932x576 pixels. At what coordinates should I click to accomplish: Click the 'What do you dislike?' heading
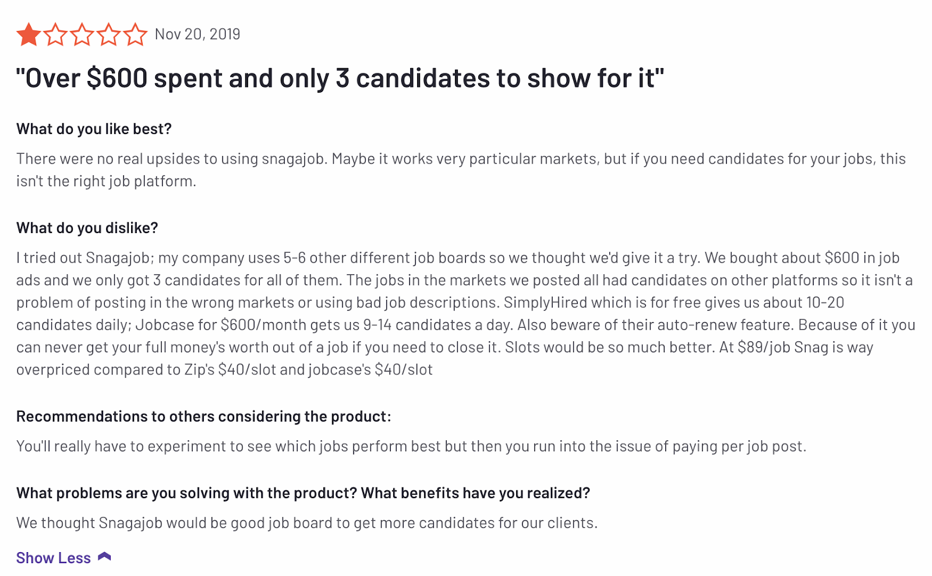(x=87, y=228)
